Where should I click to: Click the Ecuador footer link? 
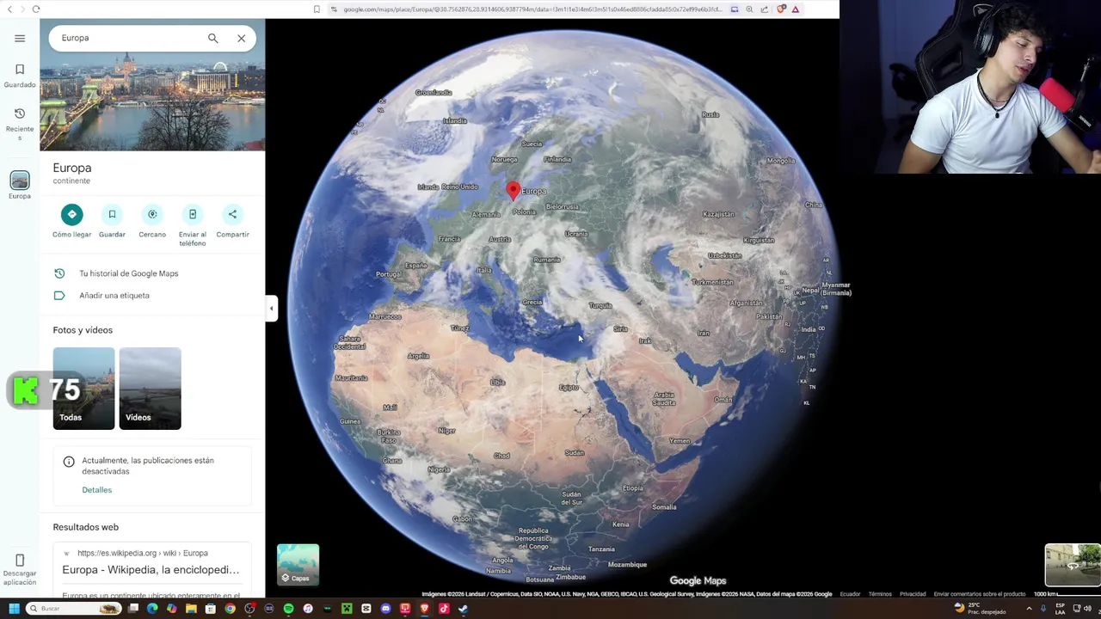click(850, 594)
